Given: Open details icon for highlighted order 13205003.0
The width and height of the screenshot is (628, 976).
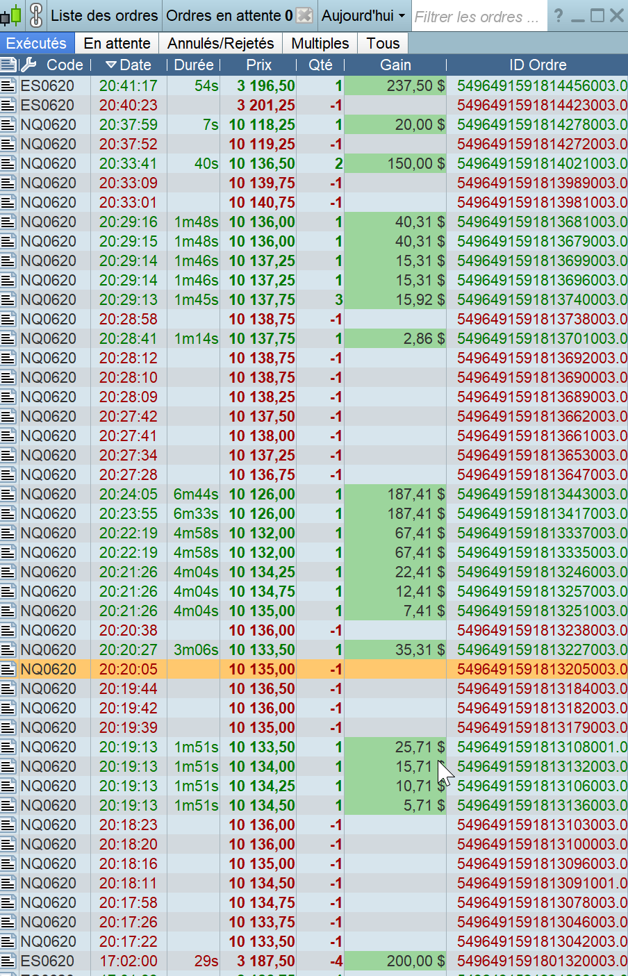Looking at the screenshot, I should pos(8,670).
